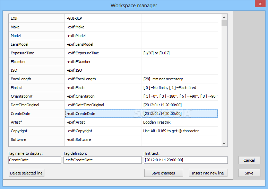268x189 pixels.
Task: Select the Flash# tag name
Action: (x=36, y=88)
